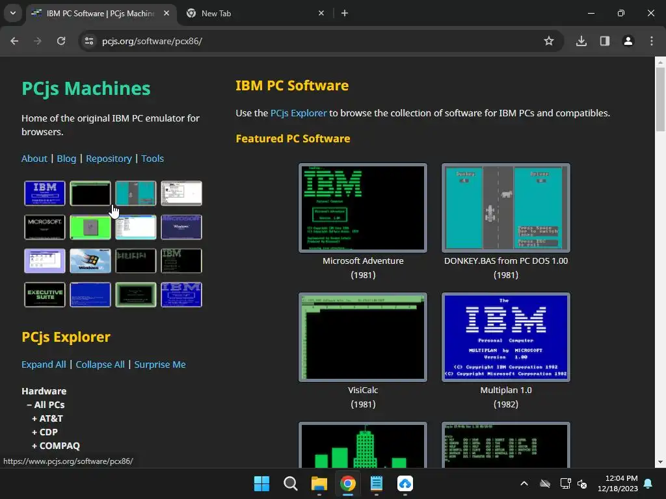Screen dimensions: 666x499
Task: Select the IBM PC Software tab
Action: point(100,13)
